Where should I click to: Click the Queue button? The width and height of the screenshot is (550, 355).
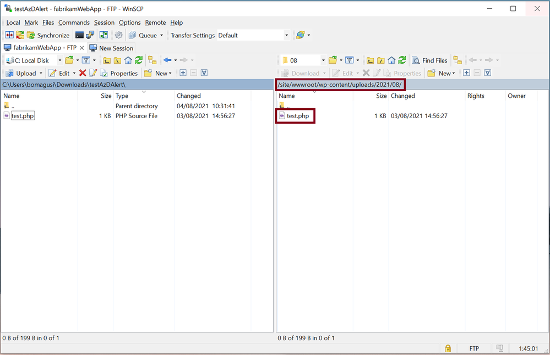click(143, 35)
